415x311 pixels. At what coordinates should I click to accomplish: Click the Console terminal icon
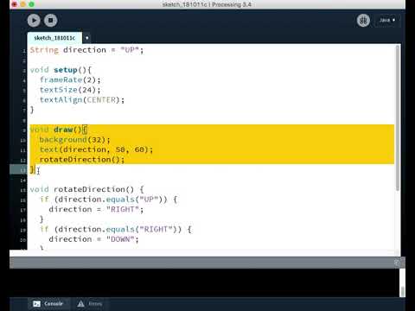coord(36,303)
